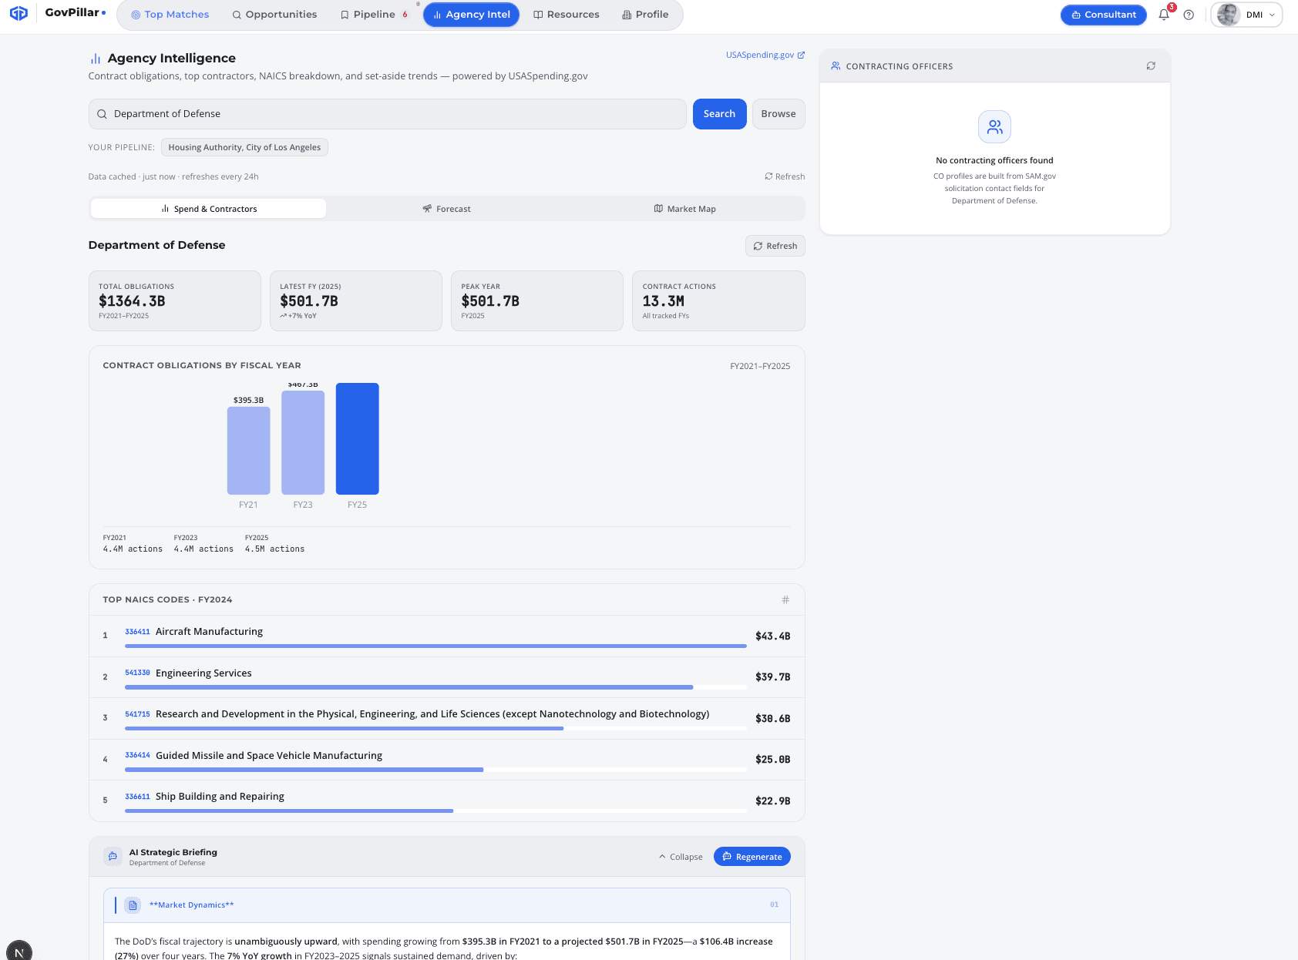Viewport: 1298px width, 960px height.
Task: Click the $43.4B Aircraft Manufacturing value
Action: 772,636
